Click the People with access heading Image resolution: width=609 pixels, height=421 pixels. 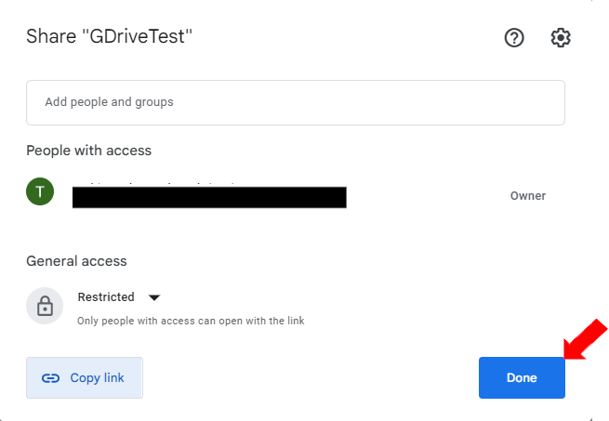[88, 151]
